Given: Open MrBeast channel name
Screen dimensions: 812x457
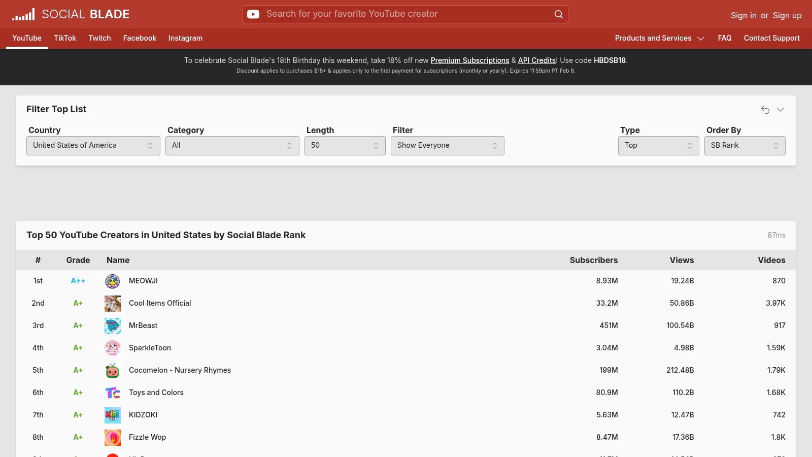Looking at the screenshot, I should coord(143,325).
